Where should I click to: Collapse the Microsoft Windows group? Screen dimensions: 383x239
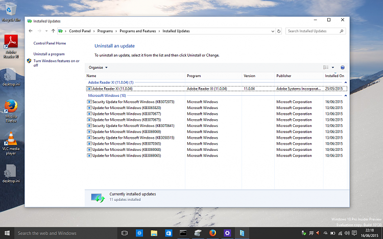click(x=345, y=95)
